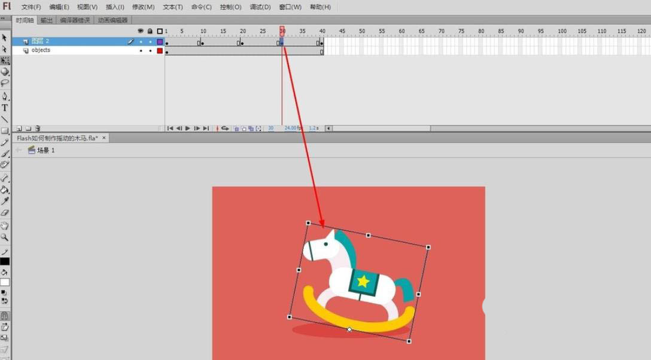The height and width of the screenshot is (360, 651).
Task: Open the 调试(D) menu
Action: (x=260, y=7)
